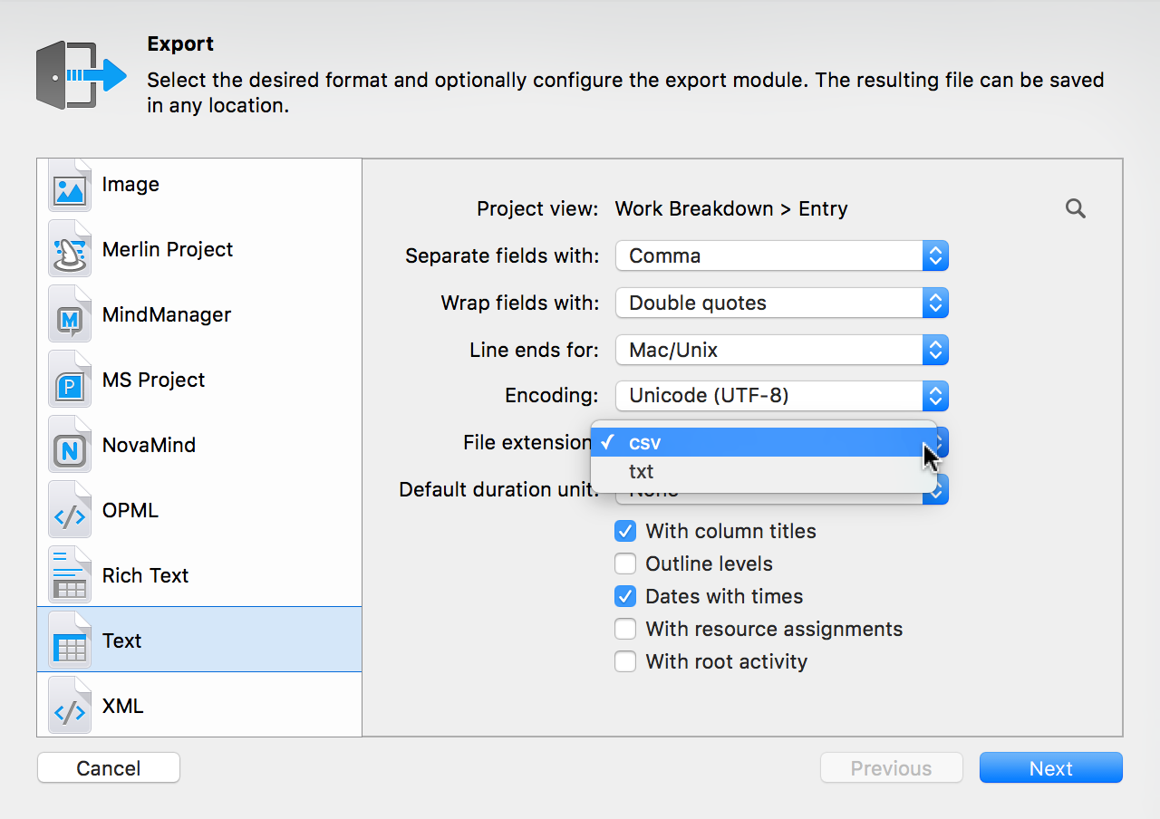Enable With root activity checkbox
Viewport: 1160px width, 819px height.
[x=625, y=661]
